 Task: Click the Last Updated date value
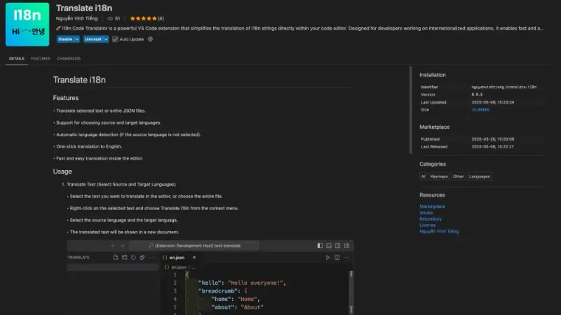(493, 102)
